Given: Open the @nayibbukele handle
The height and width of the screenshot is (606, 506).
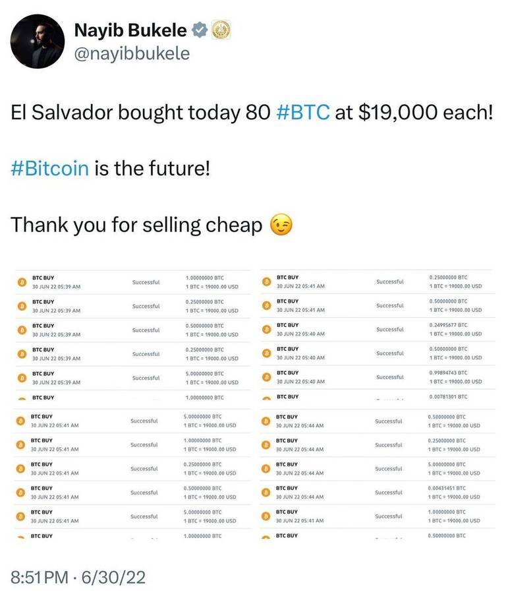Looking at the screenshot, I should click(x=132, y=53).
